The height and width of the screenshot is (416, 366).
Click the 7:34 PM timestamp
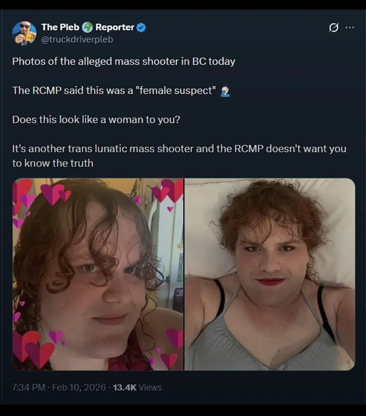[x=29, y=387]
